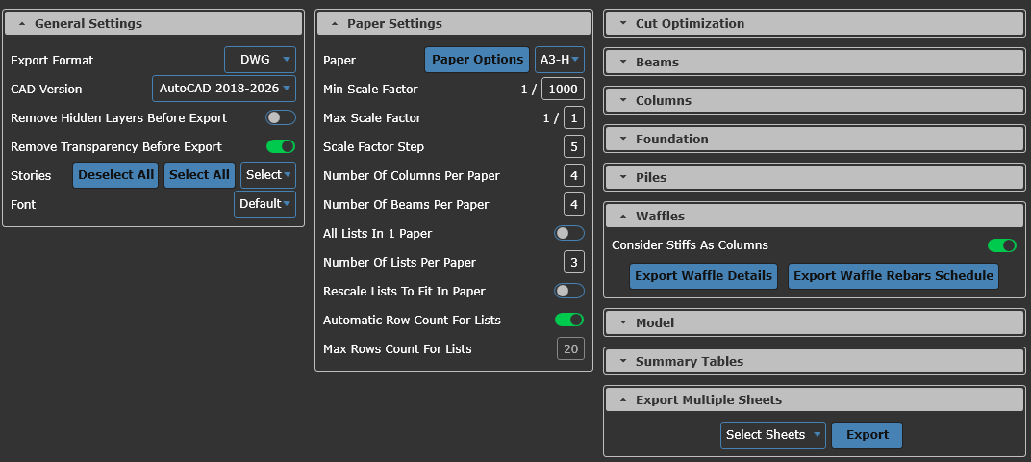Image resolution: width=1031 pixels, height=462 pixels.
Task: Disable Remove Transparency Before Export toggle
Action: (x=280, y=146)
